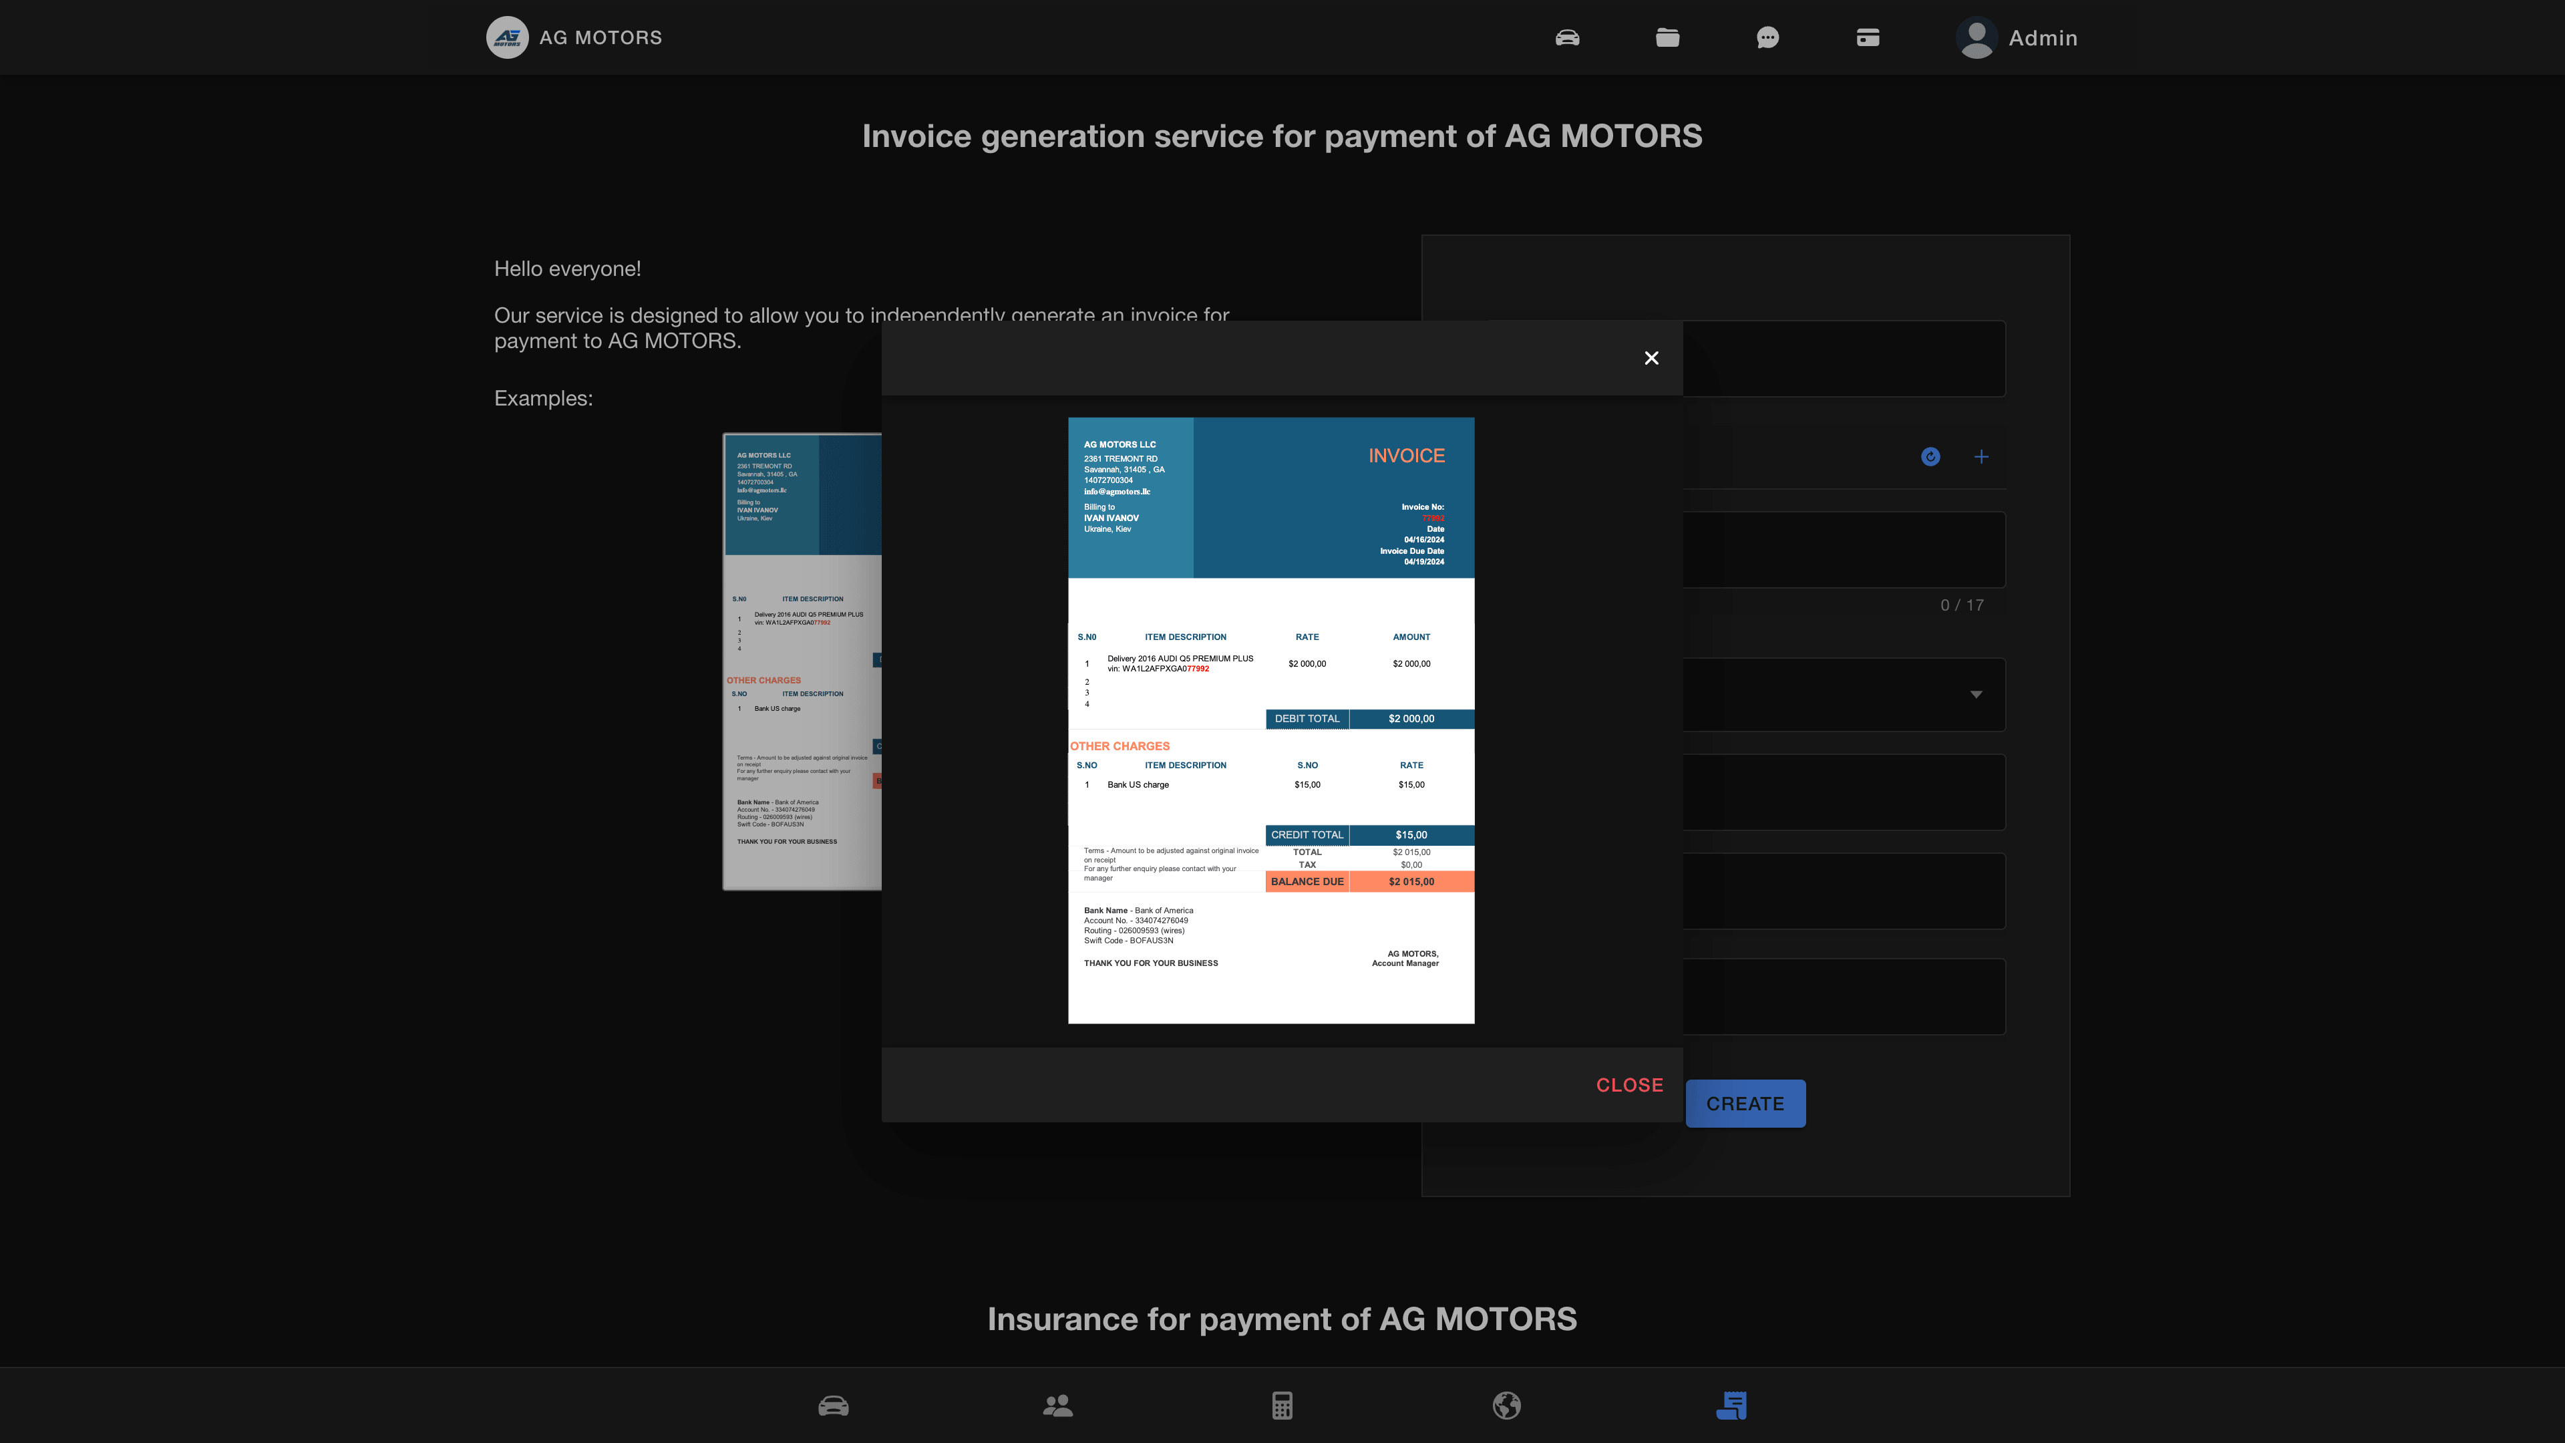
Task: Click the 'CREDIT TOTAL' label in the invoice
Action: pos(1307,834)
